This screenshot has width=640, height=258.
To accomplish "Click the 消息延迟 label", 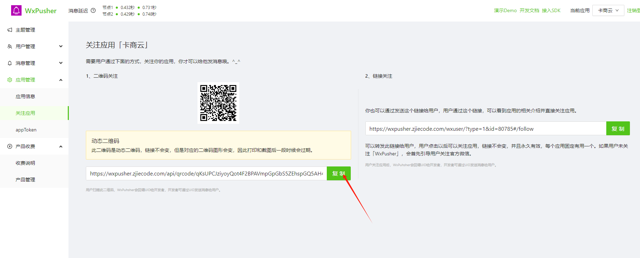I will [78, 11].
